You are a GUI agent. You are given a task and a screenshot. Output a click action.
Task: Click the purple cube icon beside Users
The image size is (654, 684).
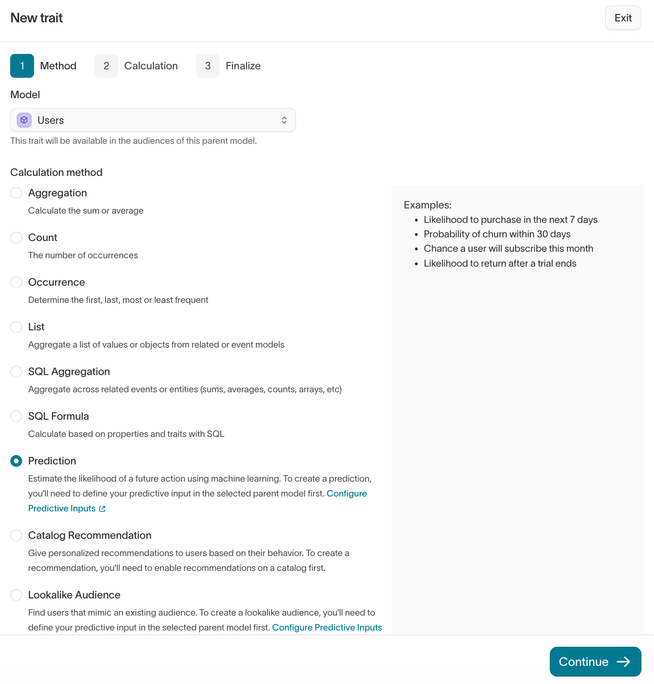24,120
